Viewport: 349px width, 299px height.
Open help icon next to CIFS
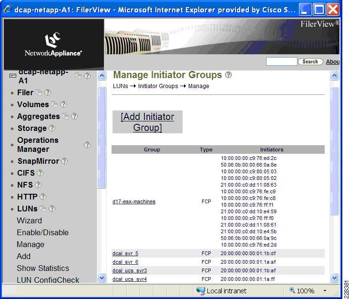coord(40,173)
